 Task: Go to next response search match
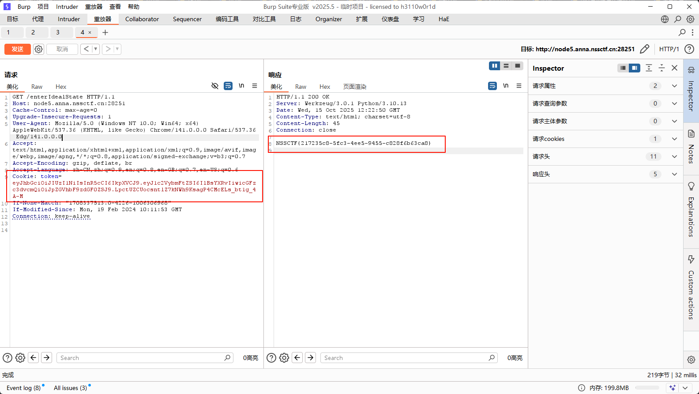tap(311, 358)
